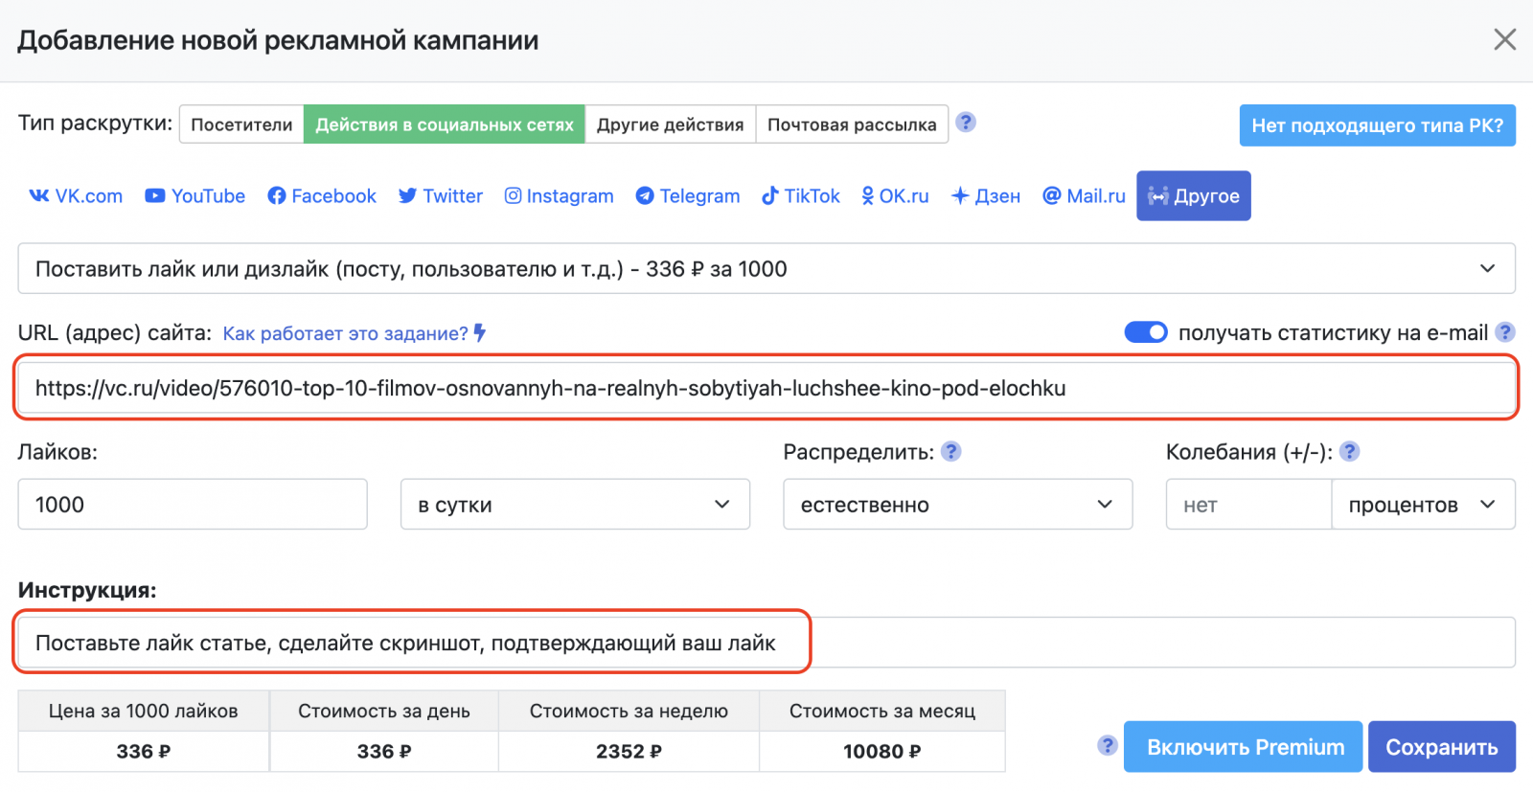
Task: Toggle e-mail statistics switch
Action: [x=1145, y=332]
